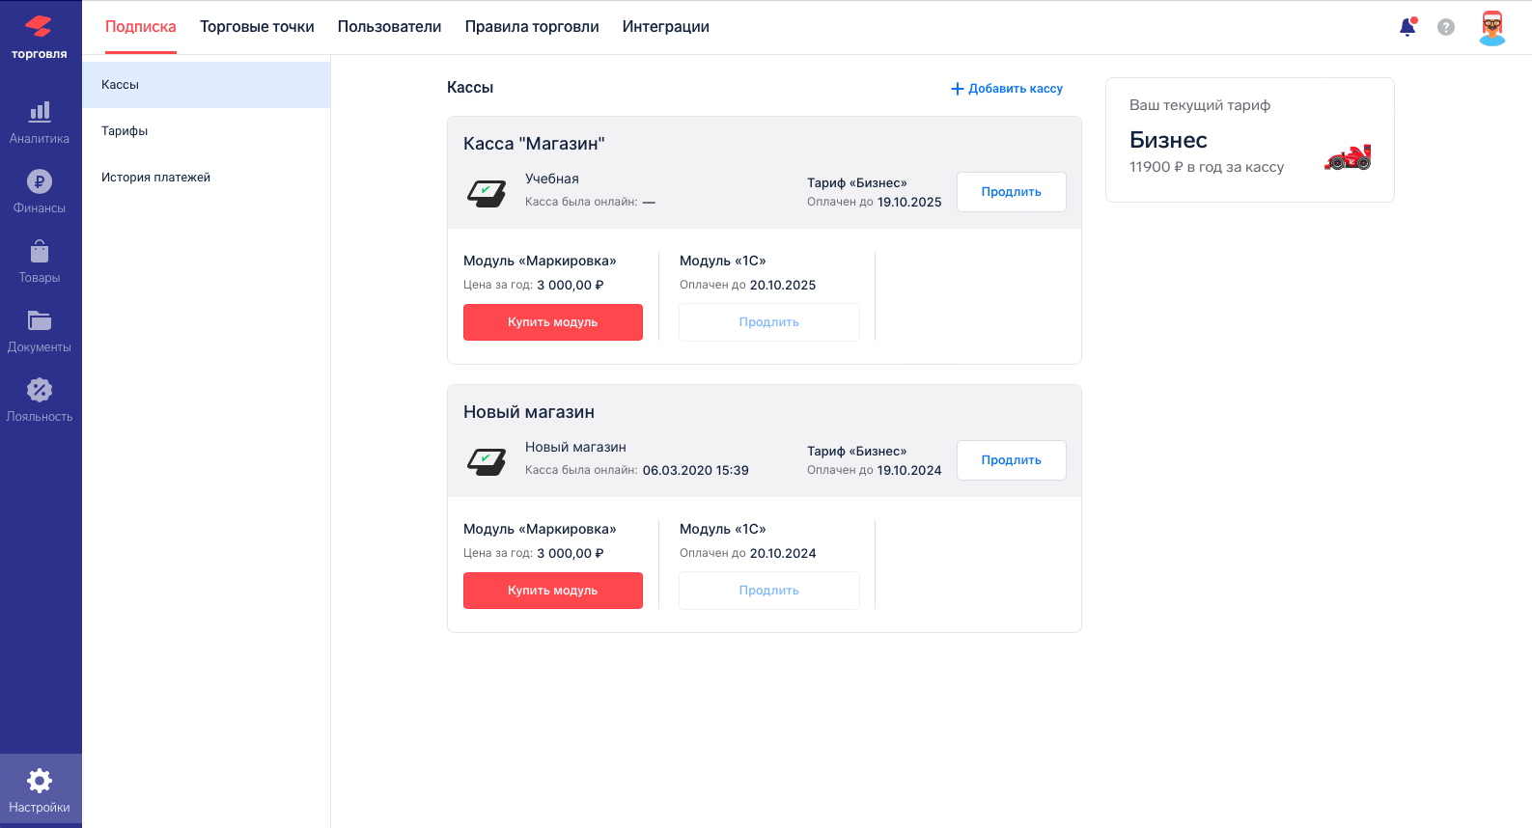Click cash register icon for Учебная
This screenshot has height=828, width=1532.
[x=487, y=193]
